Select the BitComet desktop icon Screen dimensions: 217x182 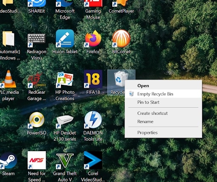pos(121,38)
